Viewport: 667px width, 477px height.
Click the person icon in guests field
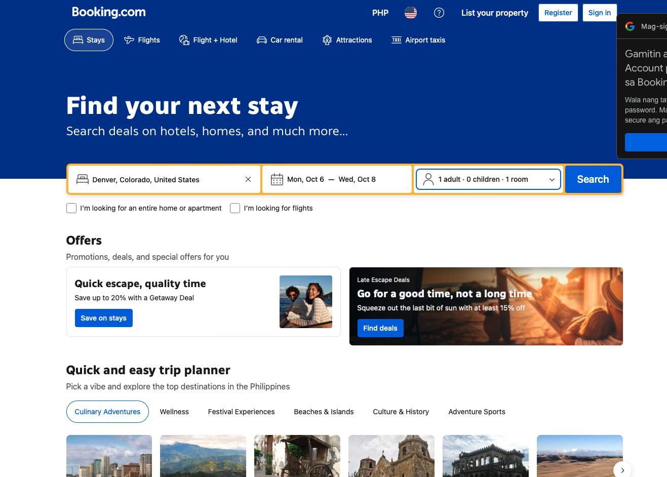pyautogui.click(x=428, y=179)
